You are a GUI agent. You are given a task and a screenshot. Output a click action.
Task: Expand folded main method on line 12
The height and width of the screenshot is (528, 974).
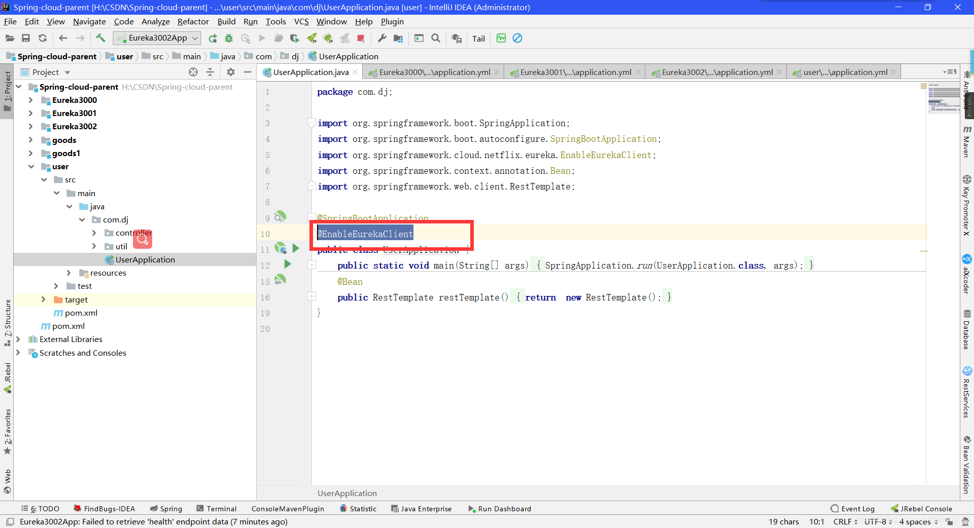pos(312,265)
